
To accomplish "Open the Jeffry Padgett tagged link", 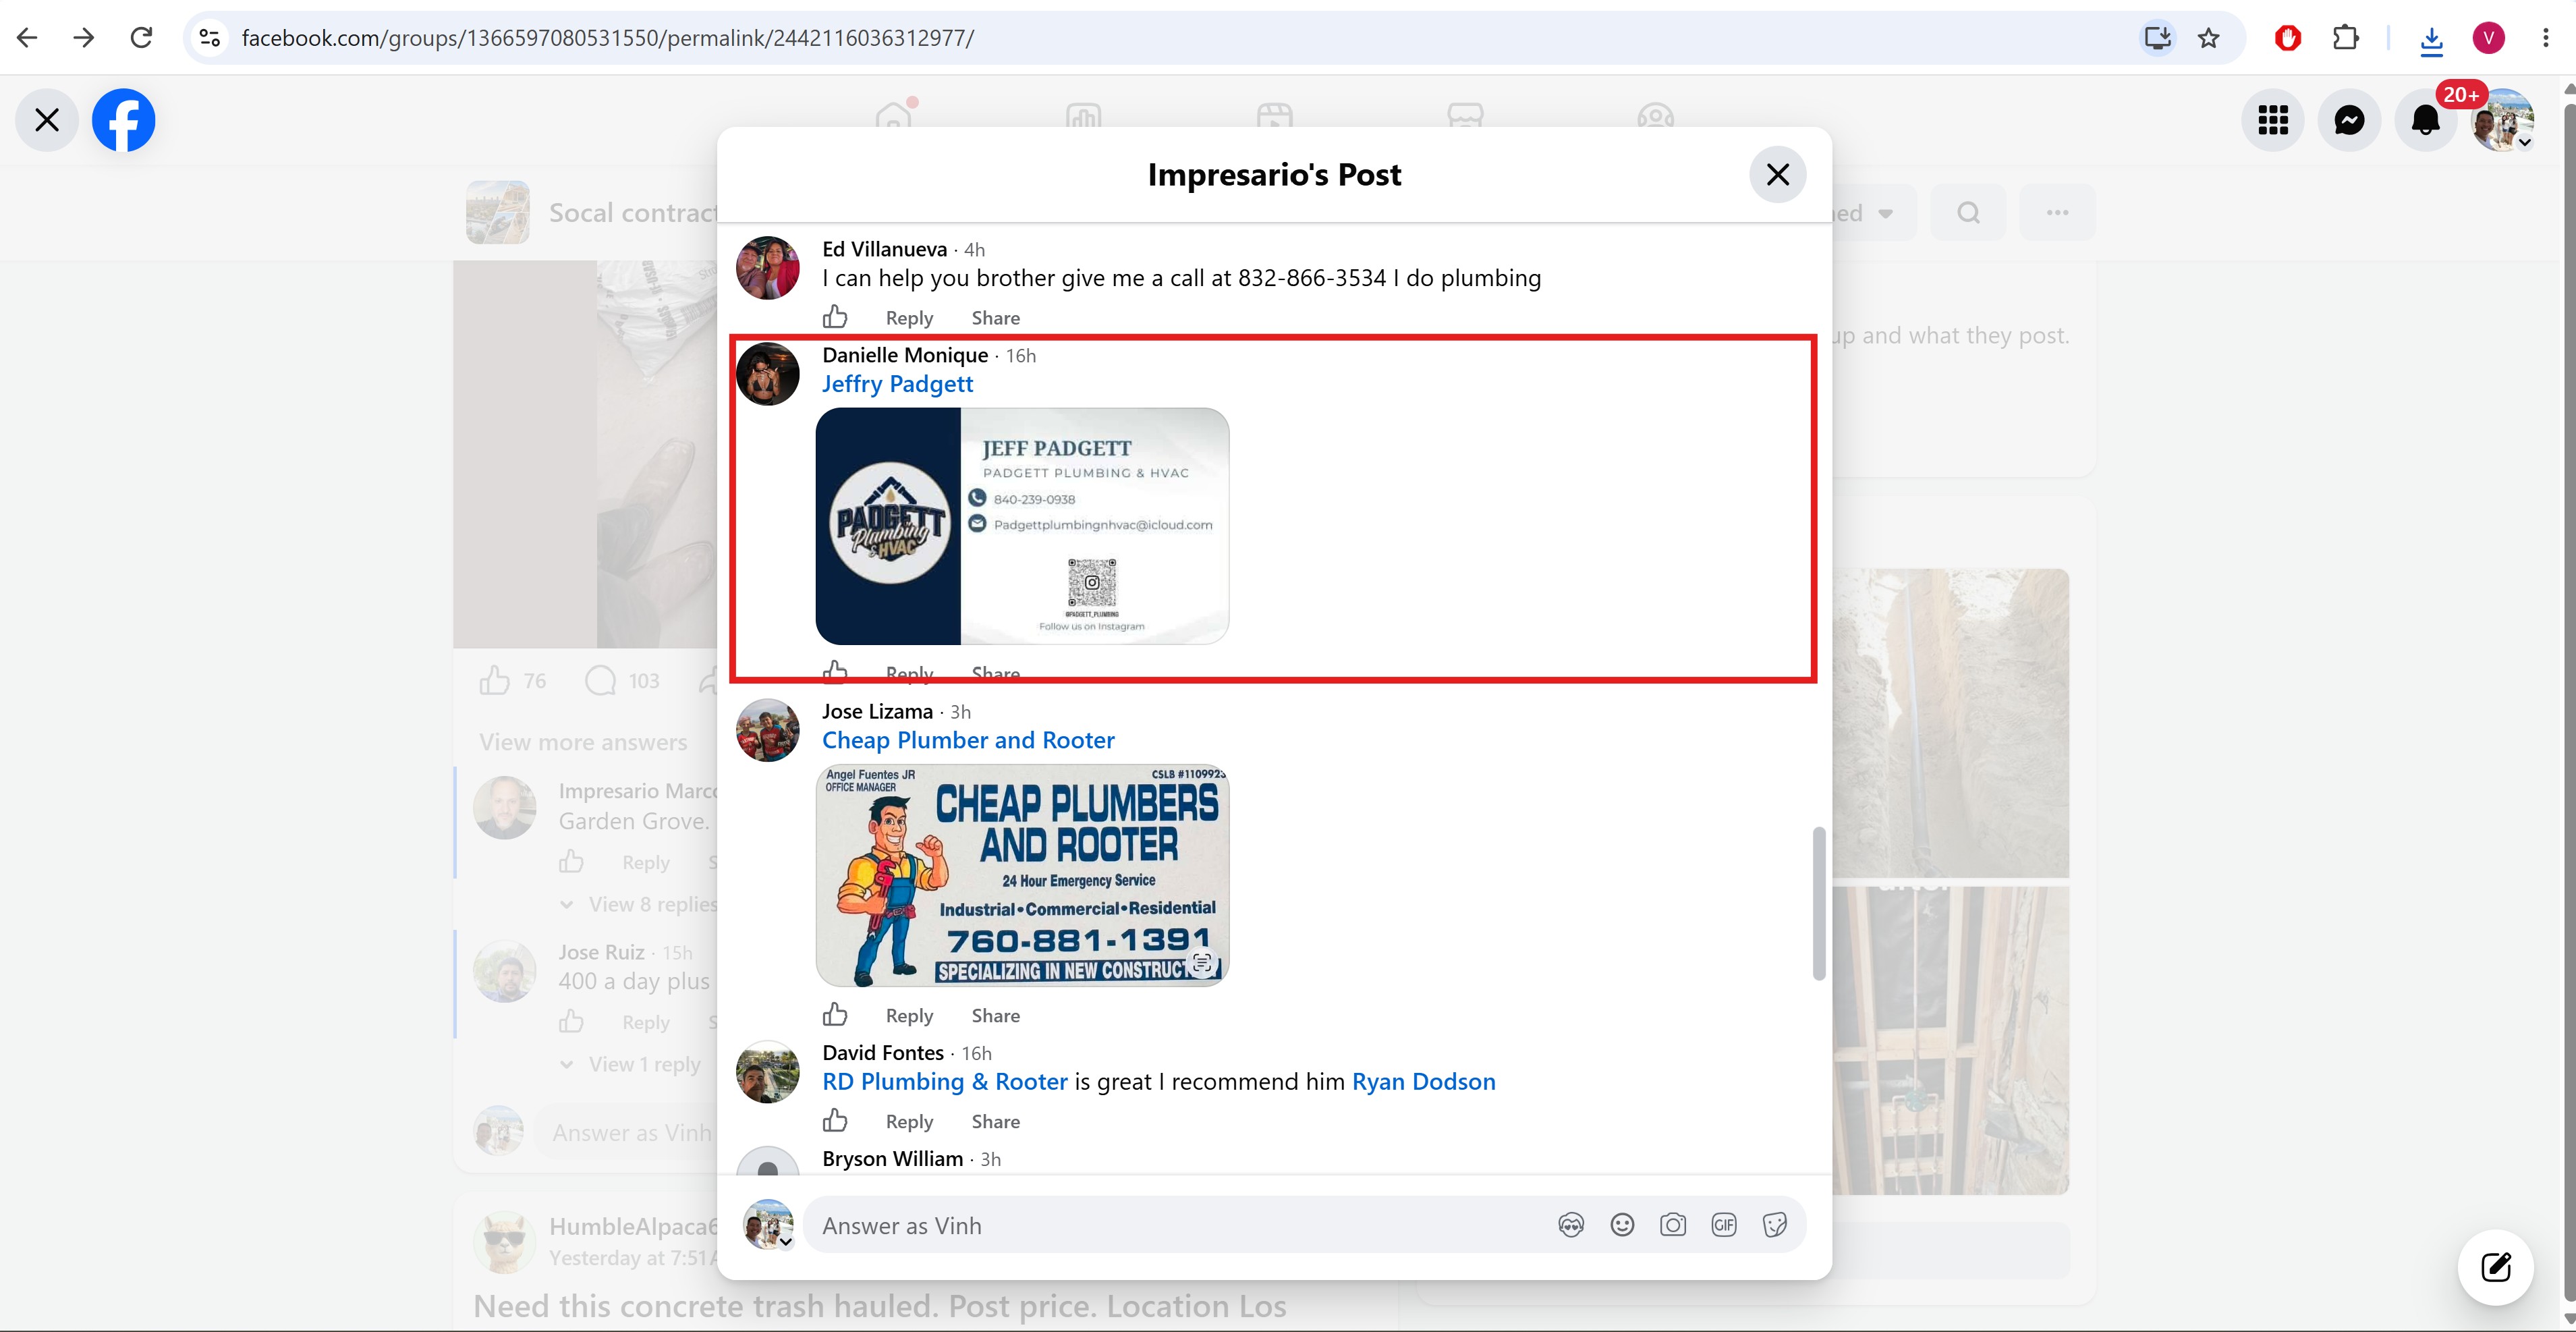I will 897,384.
